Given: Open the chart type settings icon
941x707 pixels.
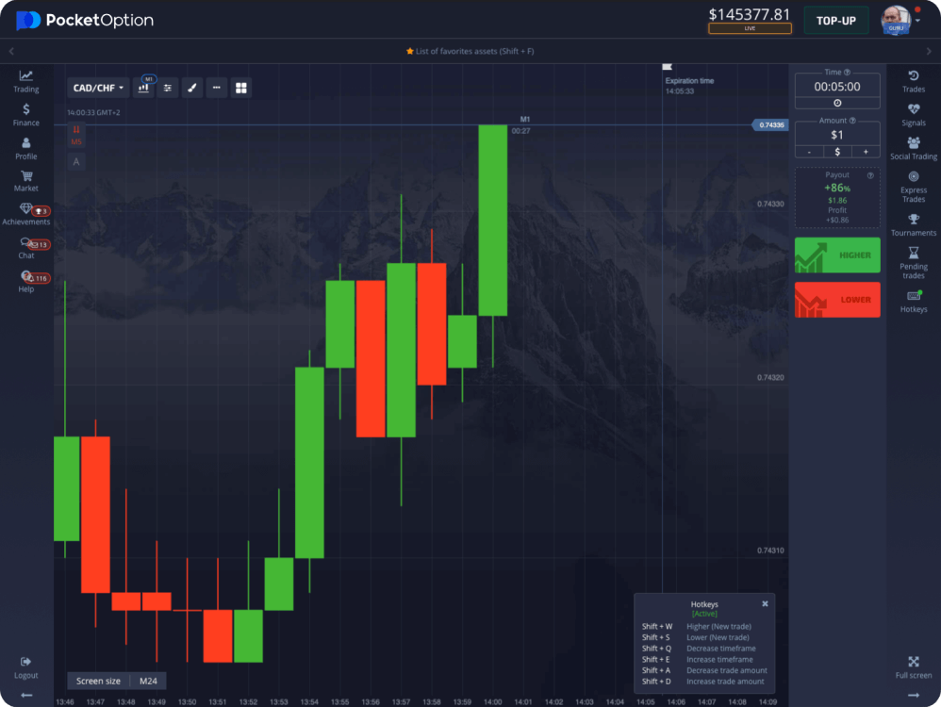Looking at the screenshot, I should click(144, 88).
